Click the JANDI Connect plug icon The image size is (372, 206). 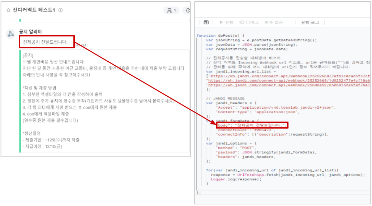click(x=187, y=10)
